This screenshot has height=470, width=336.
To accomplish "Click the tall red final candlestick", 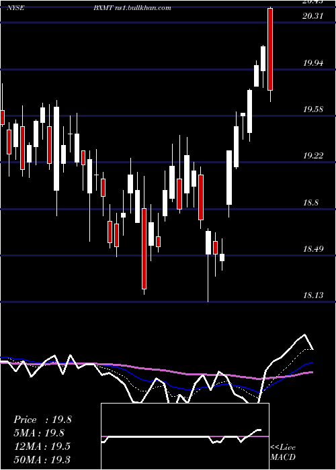I will pyautogui.click(x=270, y=49).
